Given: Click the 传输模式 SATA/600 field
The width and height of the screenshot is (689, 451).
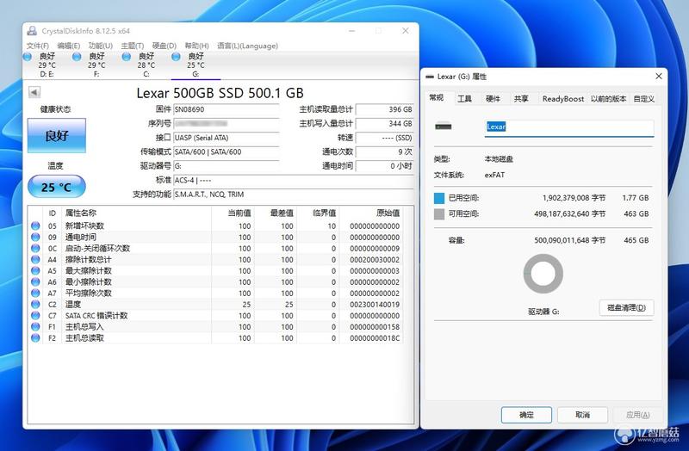Looking at the screenshot, I should [227, 152].
